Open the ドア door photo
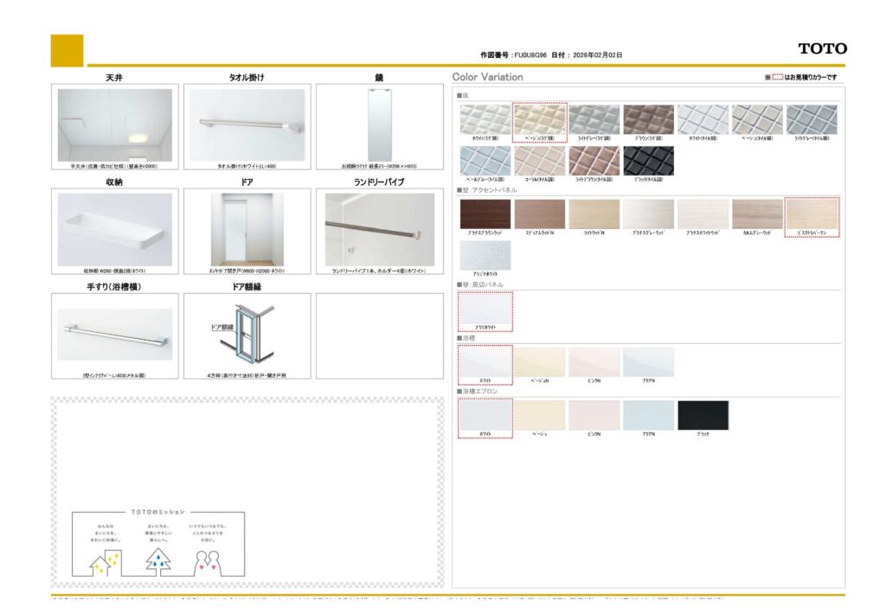 pyautogui.click(x=247, y=229)
